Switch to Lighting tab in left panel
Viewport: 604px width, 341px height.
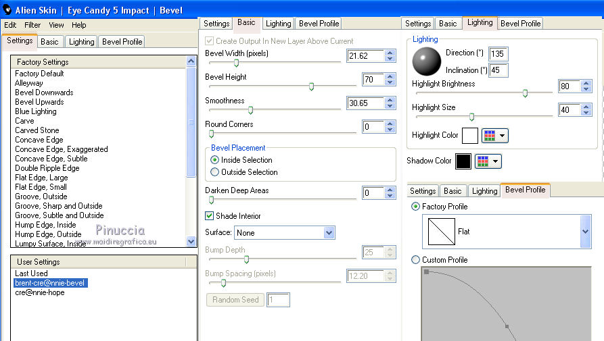point(82,41)
